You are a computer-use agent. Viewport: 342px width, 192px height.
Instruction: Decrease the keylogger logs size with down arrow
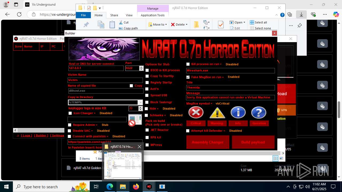point(141,110)
